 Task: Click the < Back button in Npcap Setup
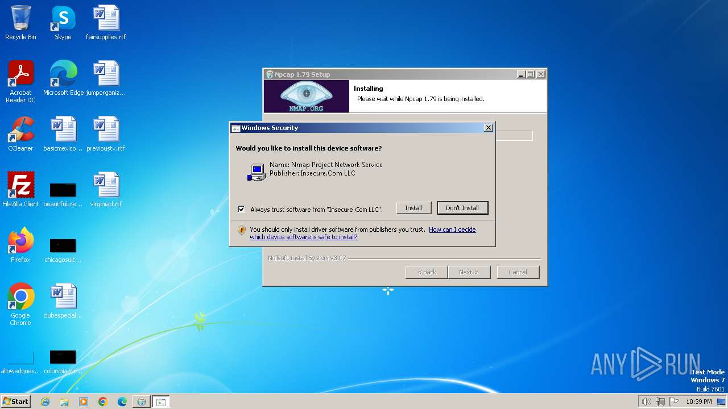pos(427,272)
